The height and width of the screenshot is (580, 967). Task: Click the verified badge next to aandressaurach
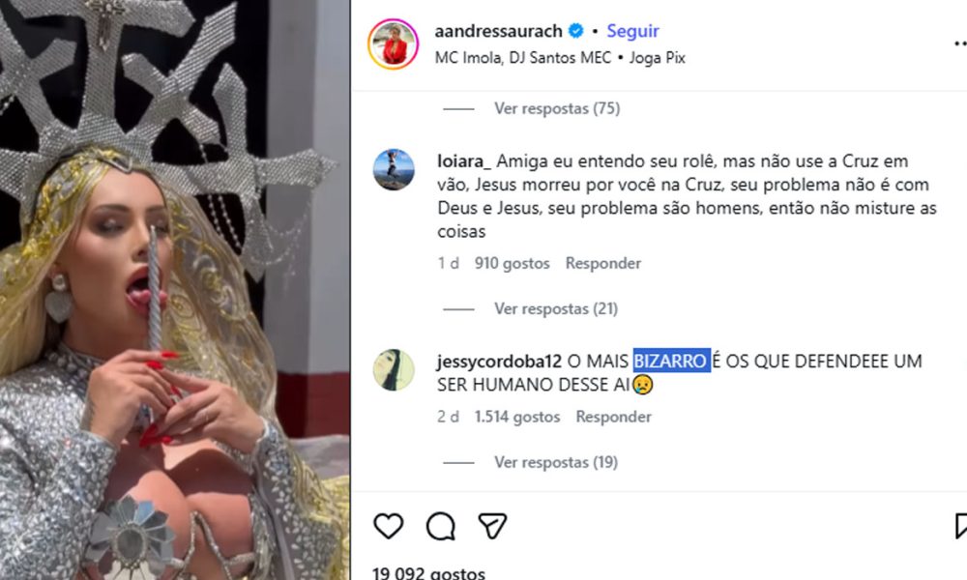pos(576,31)
